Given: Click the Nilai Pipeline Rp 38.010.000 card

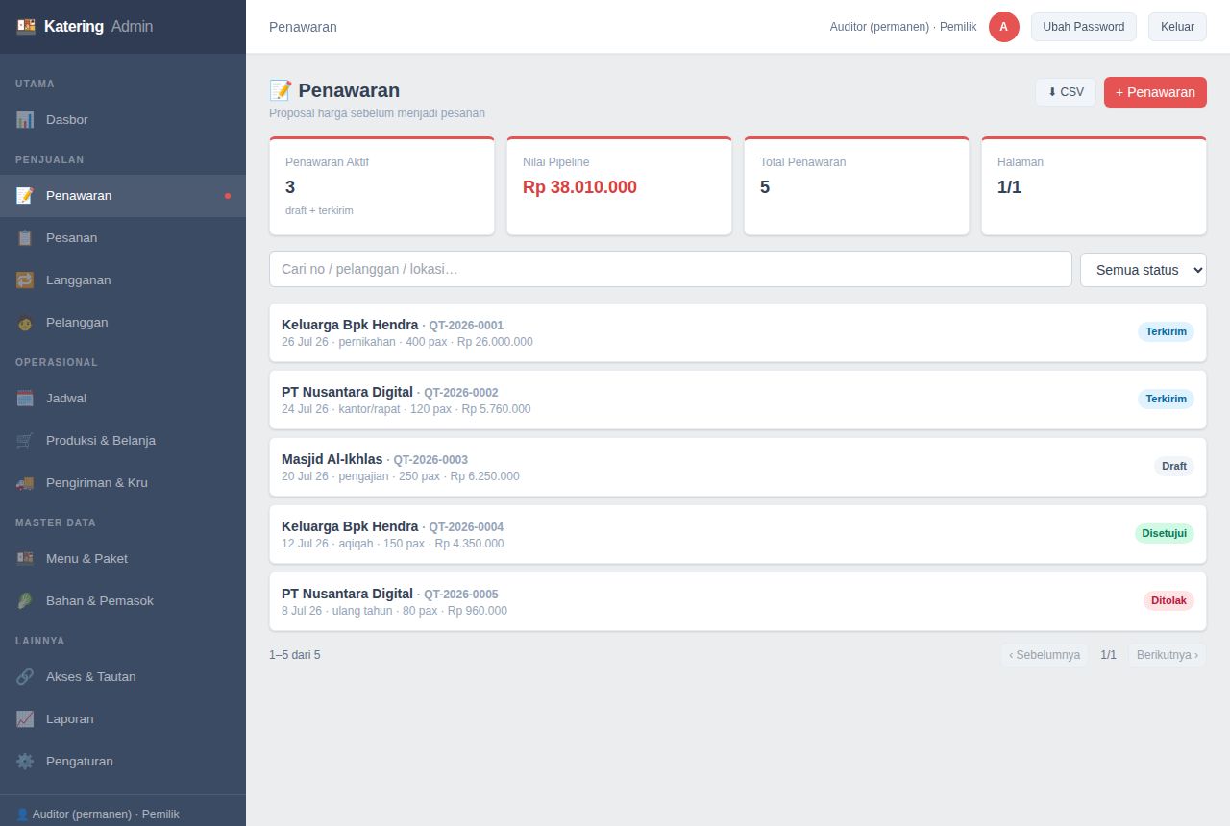Looking at the screenshot, I should click(620, 186).
